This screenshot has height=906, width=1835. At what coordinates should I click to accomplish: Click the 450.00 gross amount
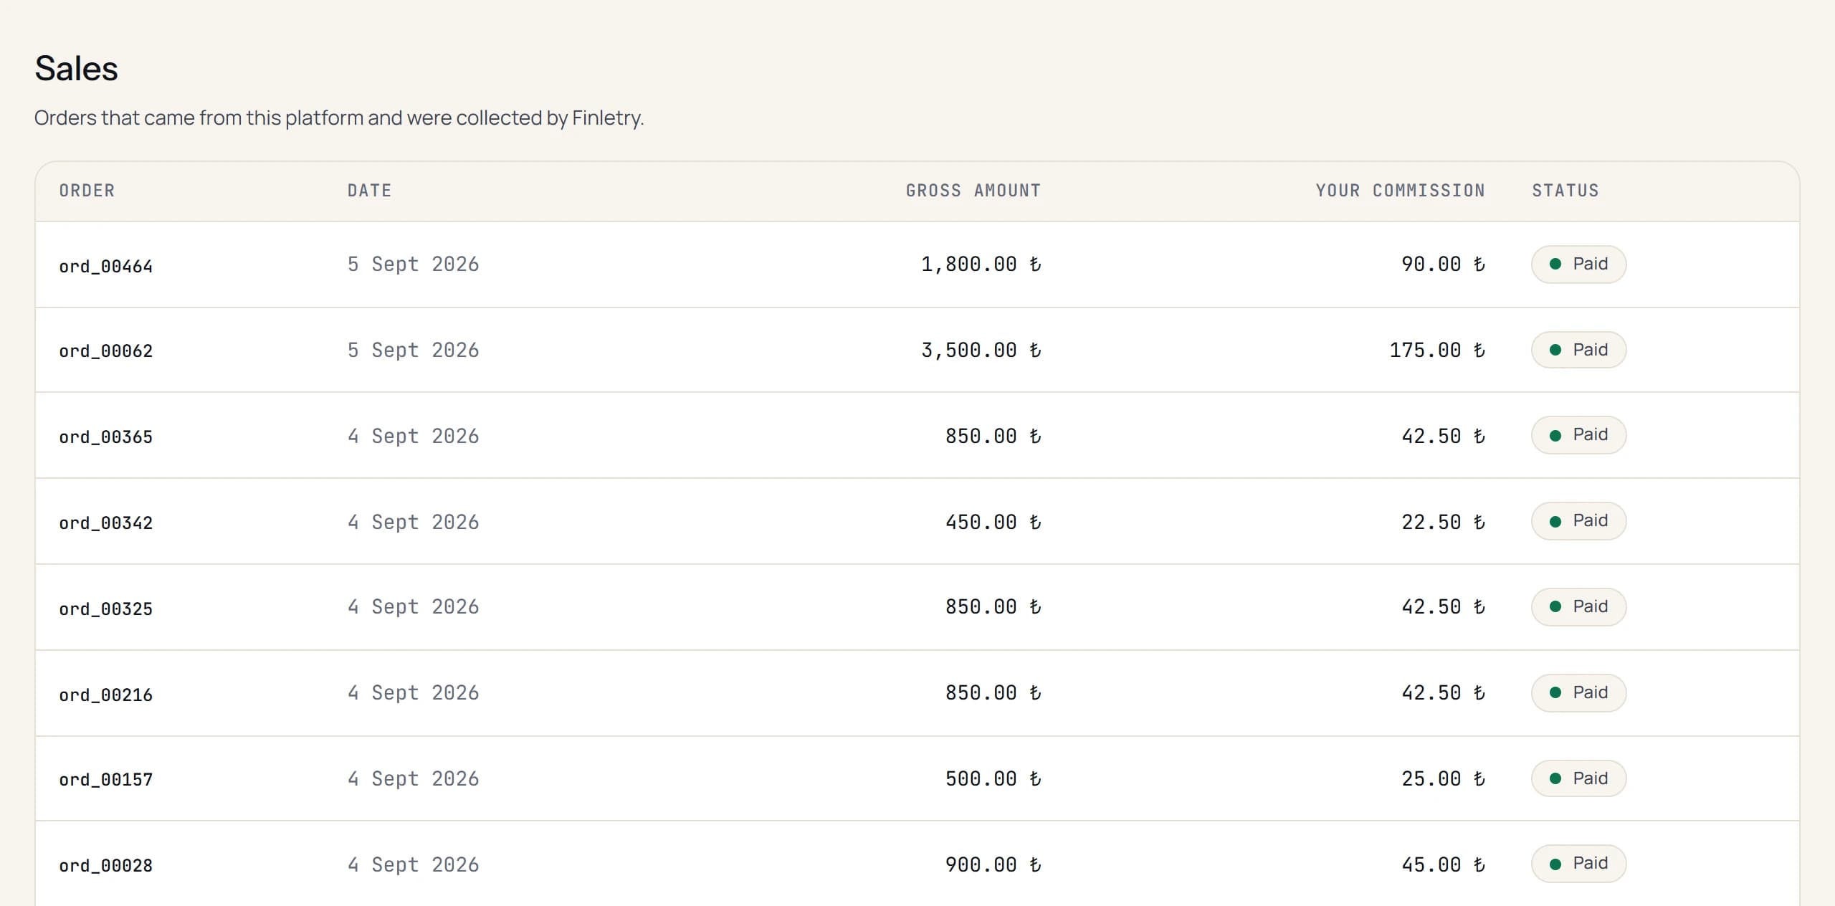point(993,522)
